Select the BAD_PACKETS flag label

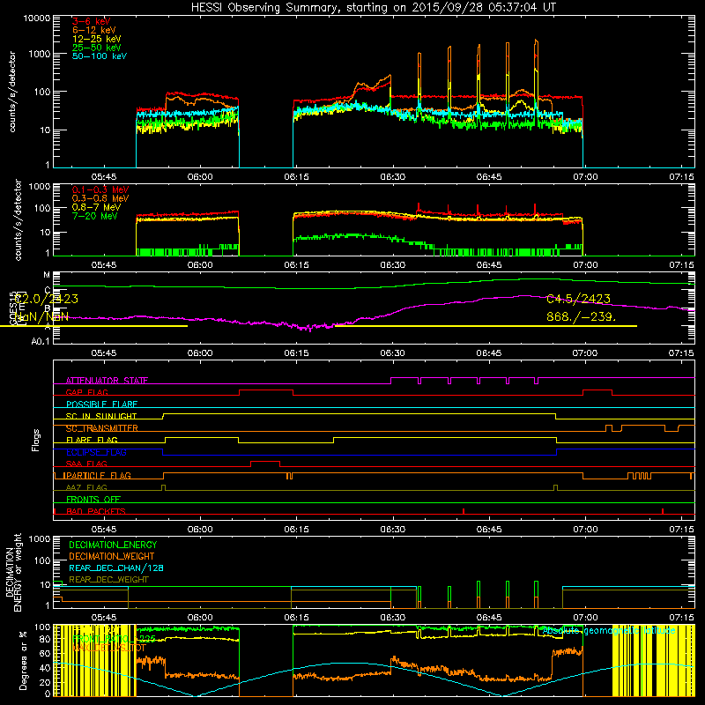point(96,512)
